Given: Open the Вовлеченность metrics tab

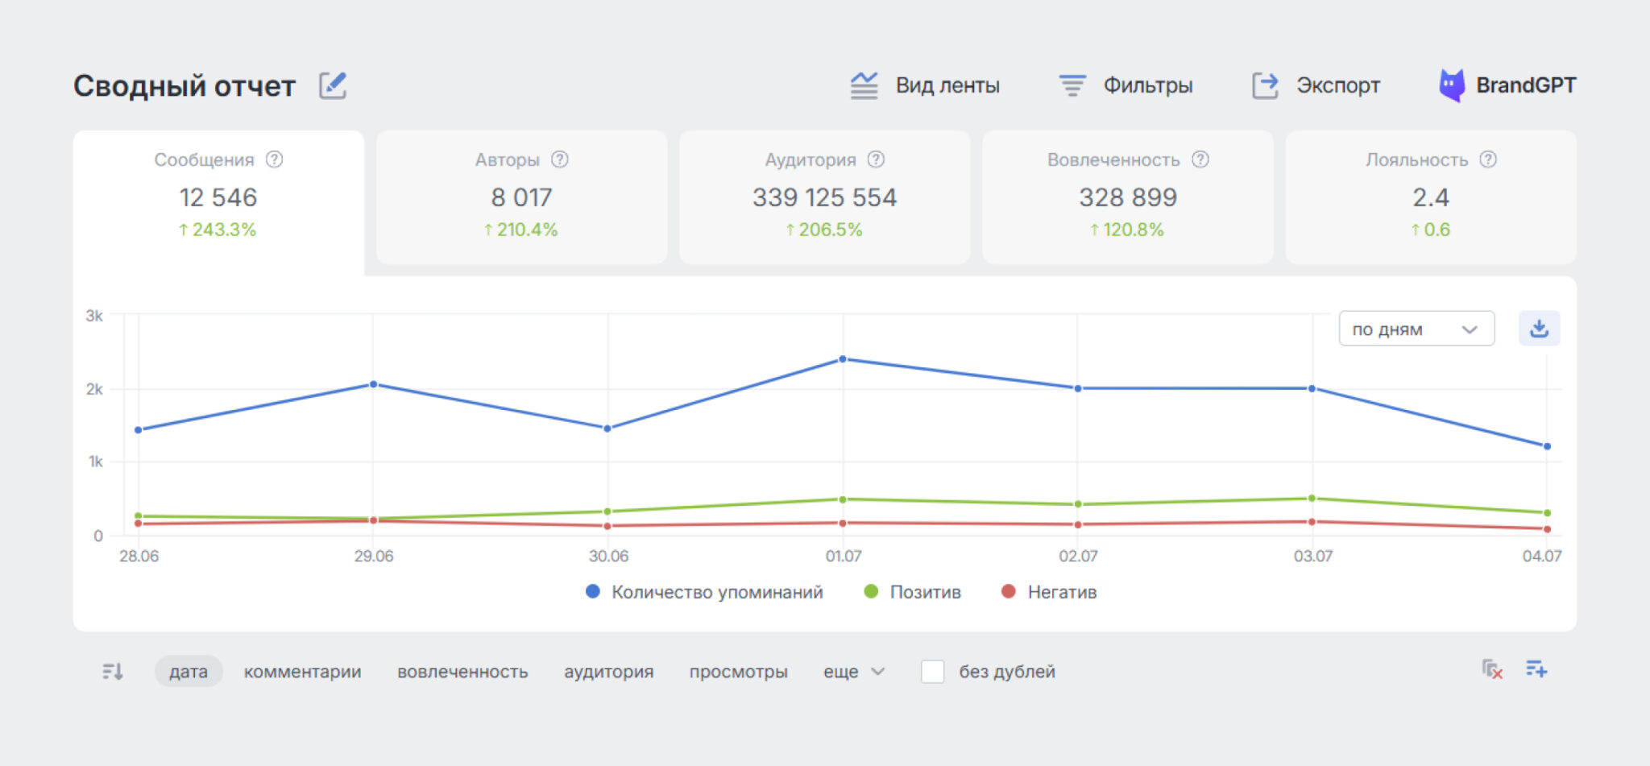Looking at the screenshot, I should [x=1127, y=196].
